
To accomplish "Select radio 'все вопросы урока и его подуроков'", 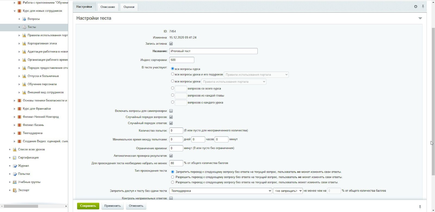I will [x=172, y=74].
